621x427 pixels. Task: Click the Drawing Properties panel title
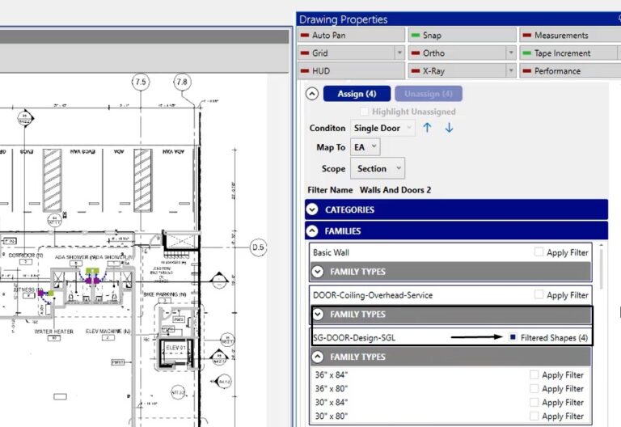(x=343, y=19)
